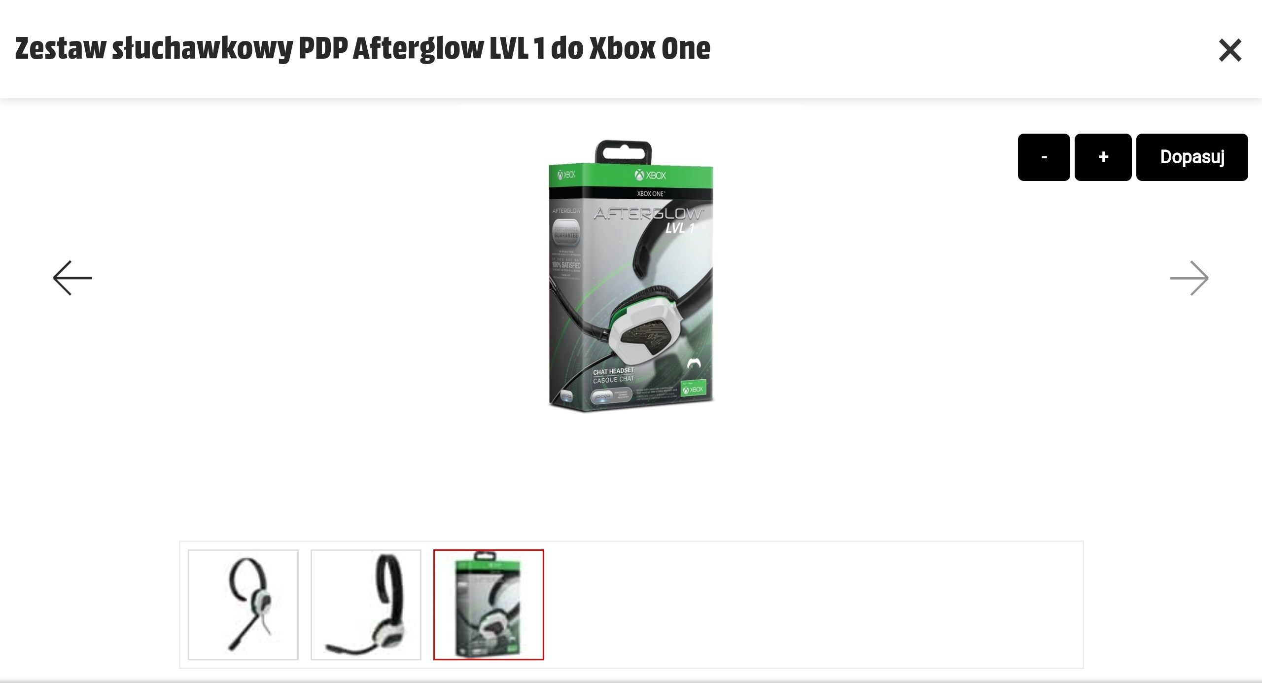
Task: Select the first headset thumbnail
Action: pyautogui.click(x=243, y=605)
